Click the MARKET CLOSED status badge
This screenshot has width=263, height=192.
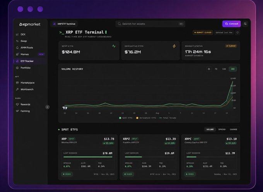click(x=203, y=33)
